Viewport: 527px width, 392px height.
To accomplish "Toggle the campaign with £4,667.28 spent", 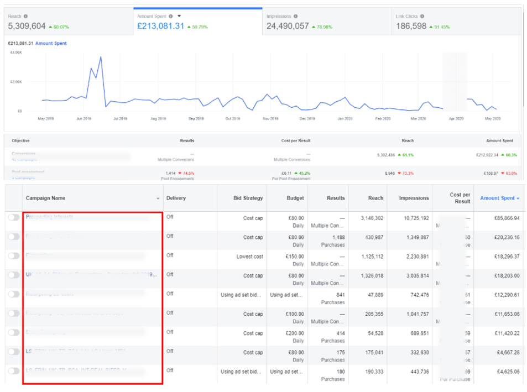I will (14, 351).
